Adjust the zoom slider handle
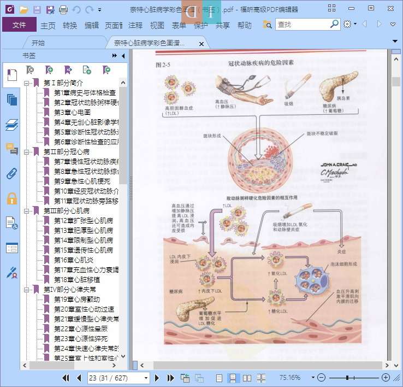Viewport: 403px width, 387px height. point(347,378)
